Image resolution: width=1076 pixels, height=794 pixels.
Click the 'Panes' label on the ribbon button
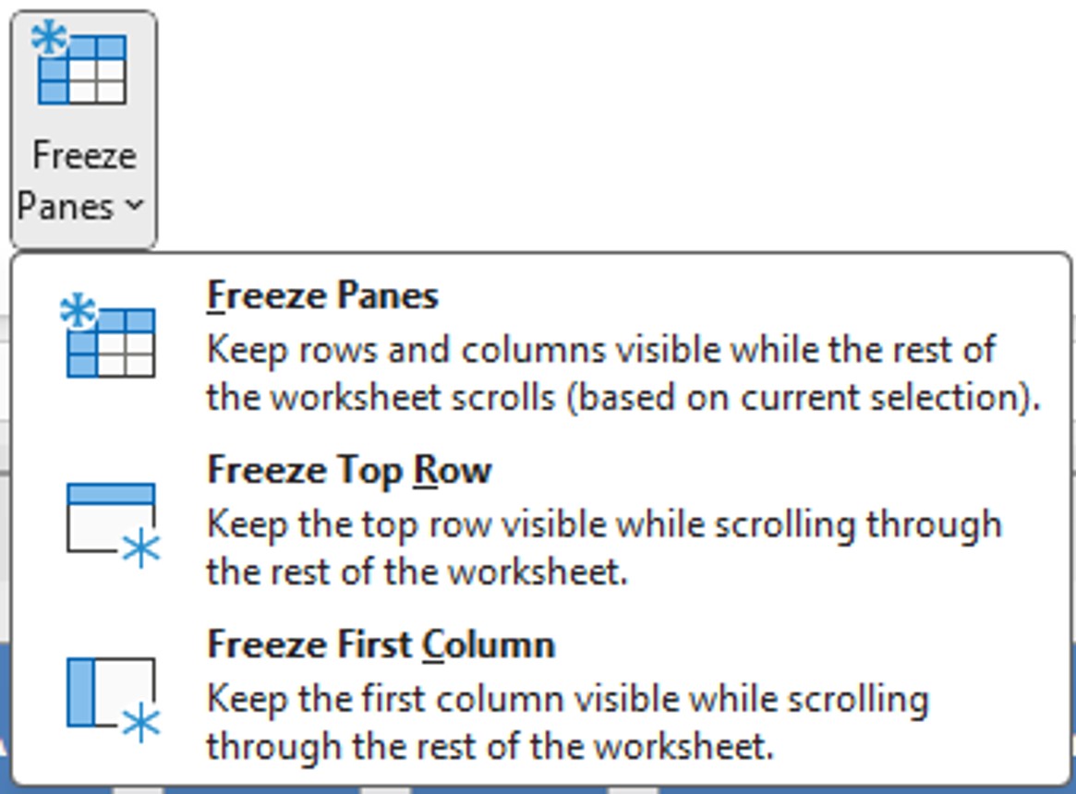(x=65, y=206)
